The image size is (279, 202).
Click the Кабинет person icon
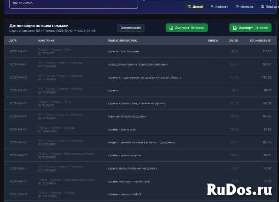pos(212,7)
